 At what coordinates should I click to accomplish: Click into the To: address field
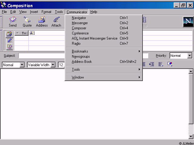(x=110, y=33)
